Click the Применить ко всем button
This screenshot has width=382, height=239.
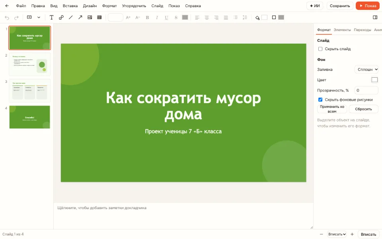click(x=332, y=109)
